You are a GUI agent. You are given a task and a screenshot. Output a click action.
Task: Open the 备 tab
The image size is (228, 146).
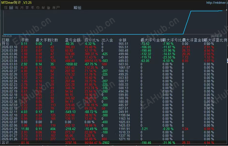pos(49,8)
